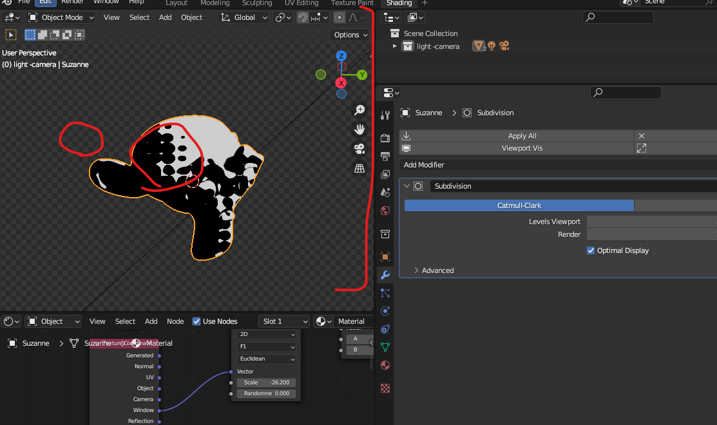This screenshot has height=425, width=717.
Task: Open the viewport Select menu
Action: tap(139, 17)
